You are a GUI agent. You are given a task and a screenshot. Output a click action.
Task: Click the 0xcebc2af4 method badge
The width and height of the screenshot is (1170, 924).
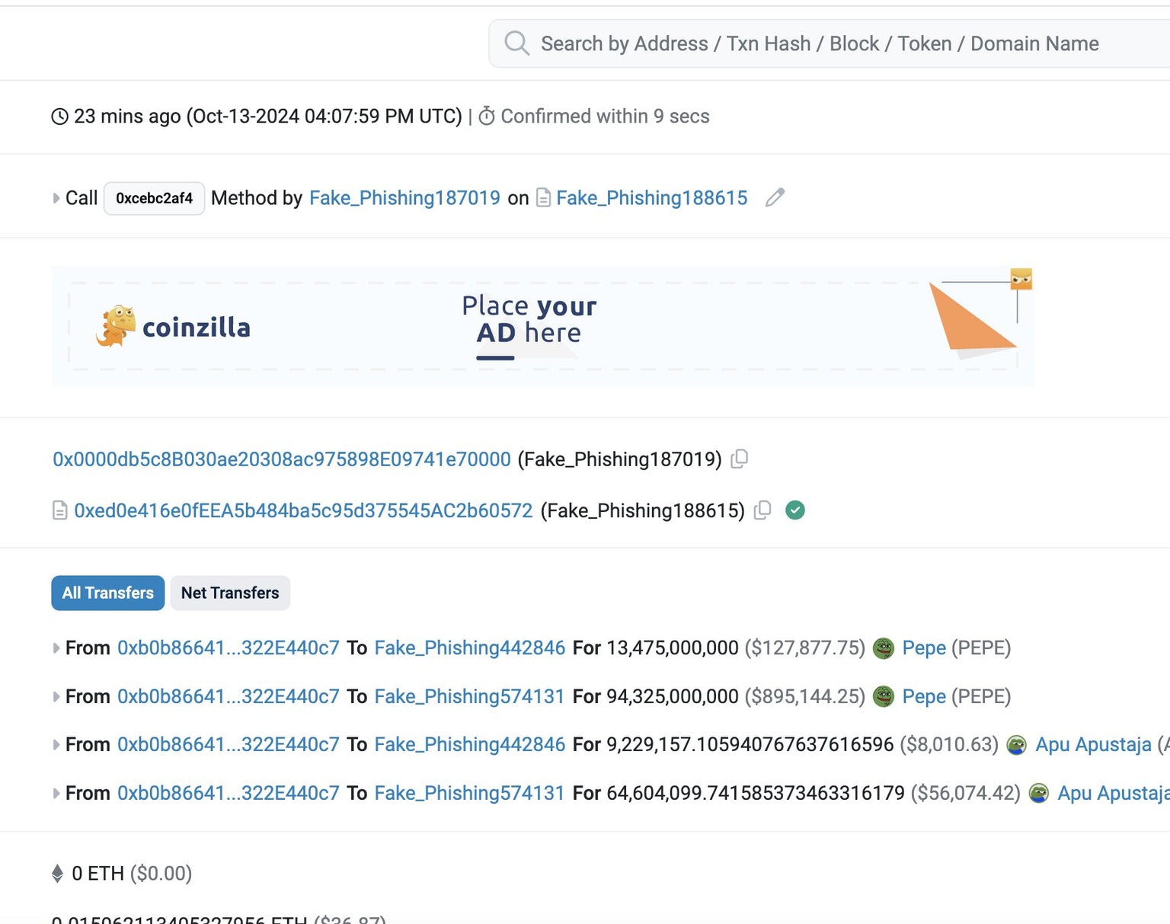click(x=154, y=198)
